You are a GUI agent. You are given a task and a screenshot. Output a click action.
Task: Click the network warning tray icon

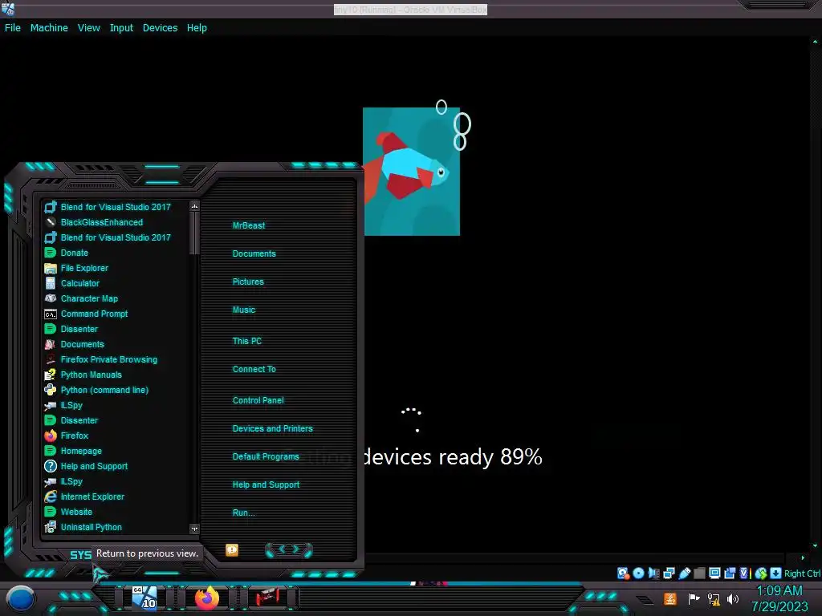click(714, 598)
